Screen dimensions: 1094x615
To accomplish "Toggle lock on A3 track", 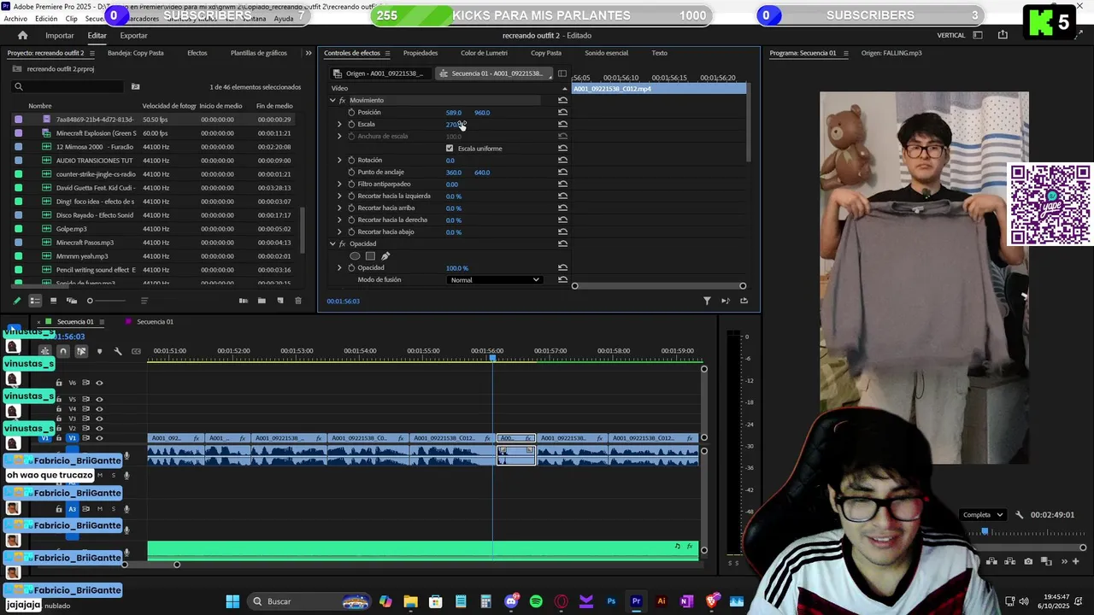I will click(x=59, y=509).
